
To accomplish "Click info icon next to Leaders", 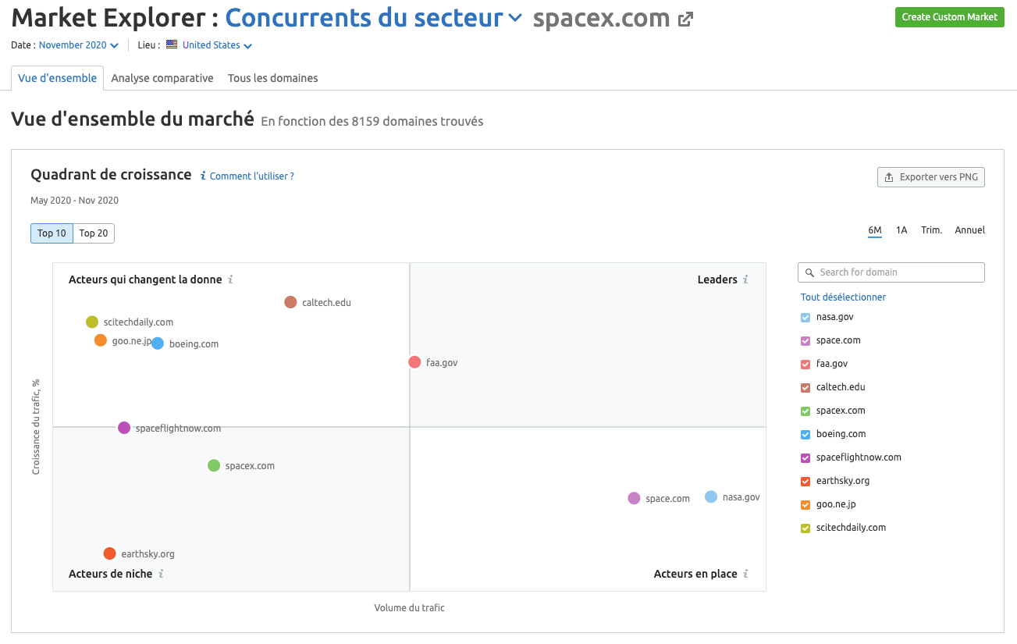I will (x=745, y=279).
